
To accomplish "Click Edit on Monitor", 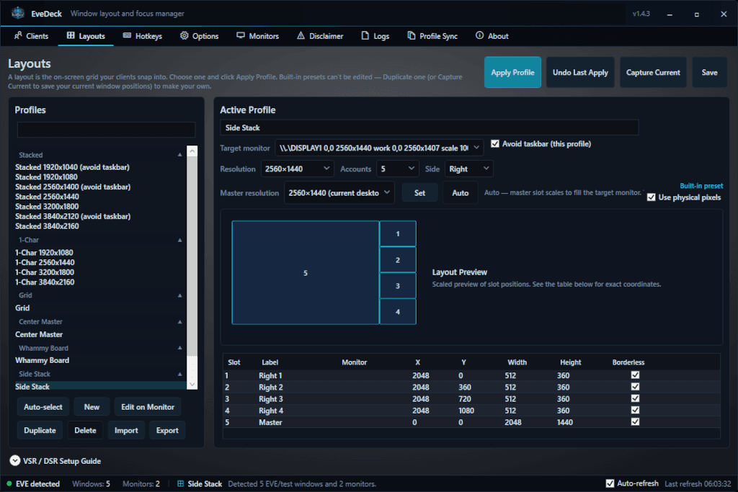I will (x=148, y=407).
